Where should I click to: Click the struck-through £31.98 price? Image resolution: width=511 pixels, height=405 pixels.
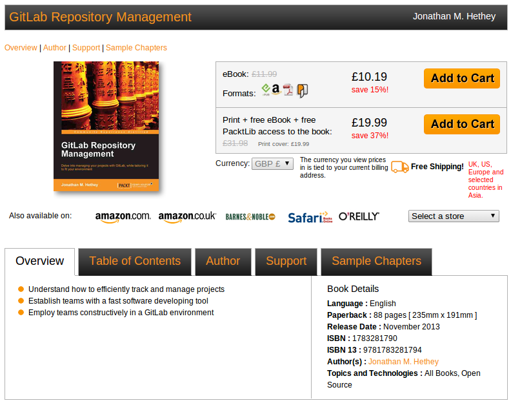(235, 143)
